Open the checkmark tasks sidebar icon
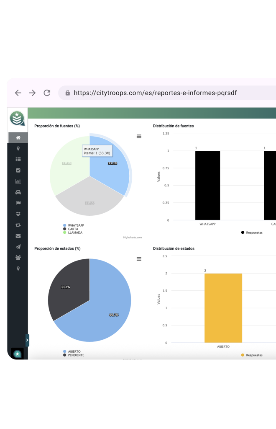The width and height of the screenshot is (276, 429). pos(18,171)
